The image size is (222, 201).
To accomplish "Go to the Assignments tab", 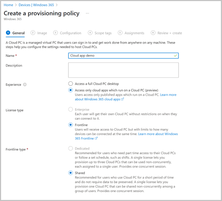I will (134, 33).
